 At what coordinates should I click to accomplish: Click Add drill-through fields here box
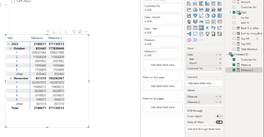tap(204, 129)
